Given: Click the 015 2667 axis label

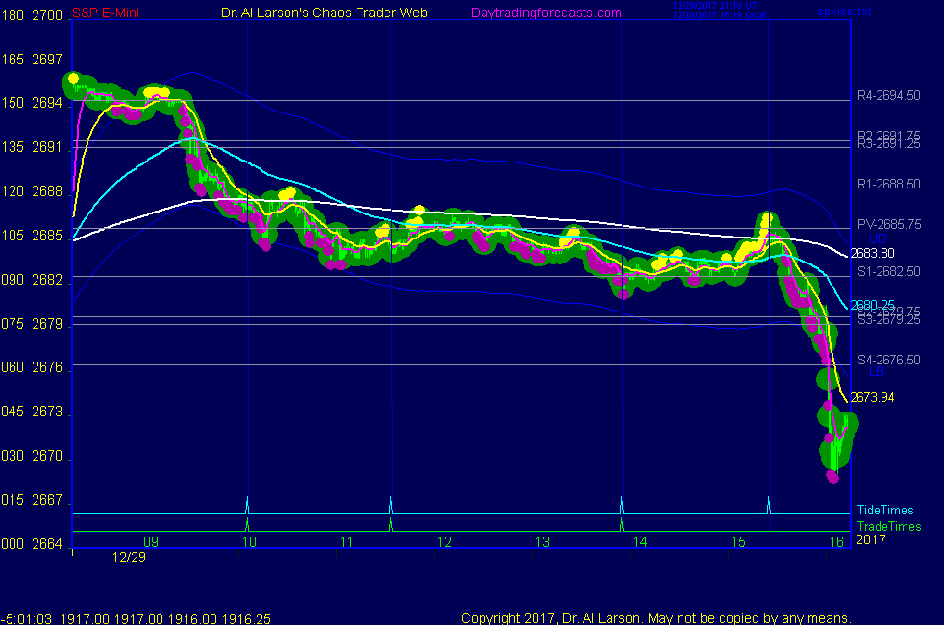Looking at the screenshot, I should point(32,500).
